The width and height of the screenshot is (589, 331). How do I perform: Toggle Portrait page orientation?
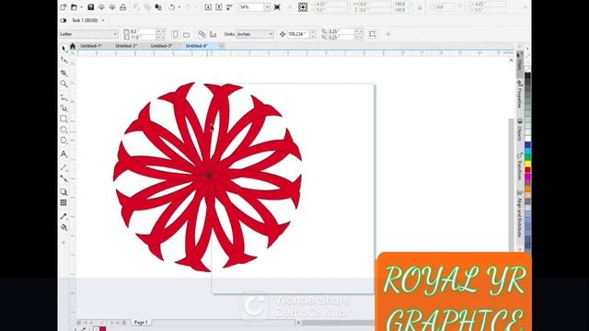[176, 34]
